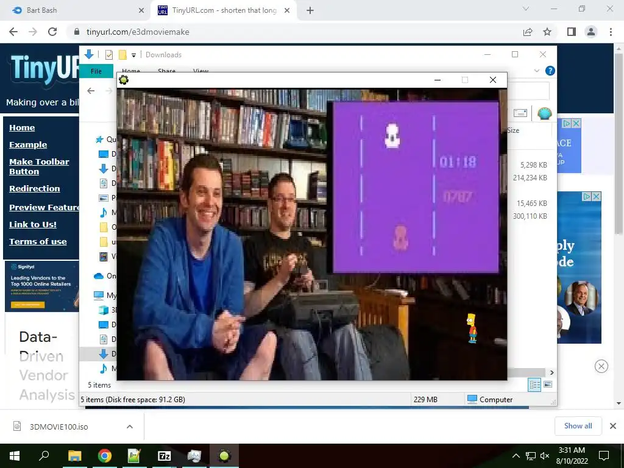Open Chrome side panel

coord(572,32)
